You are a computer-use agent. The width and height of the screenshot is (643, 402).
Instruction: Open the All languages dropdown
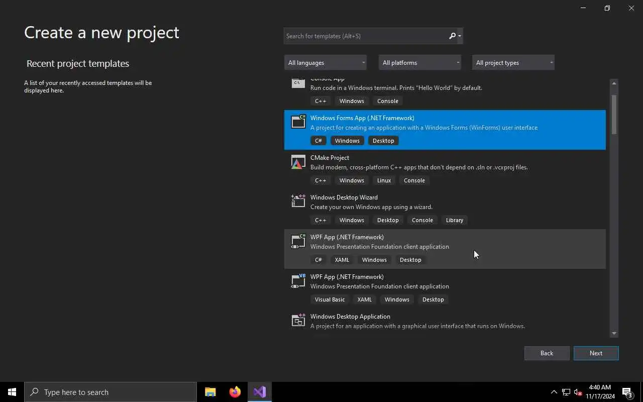pos(326,62)
